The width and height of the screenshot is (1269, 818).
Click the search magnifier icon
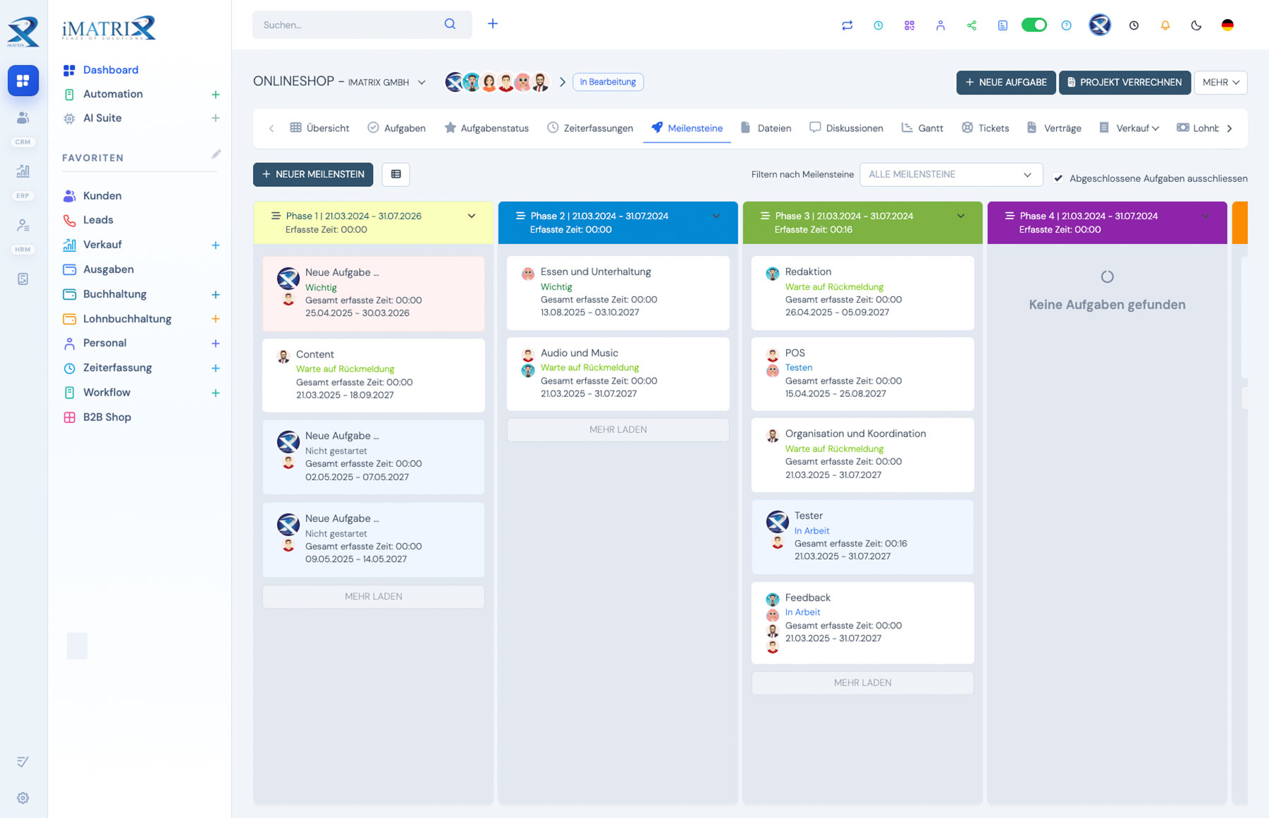point(450,24)
